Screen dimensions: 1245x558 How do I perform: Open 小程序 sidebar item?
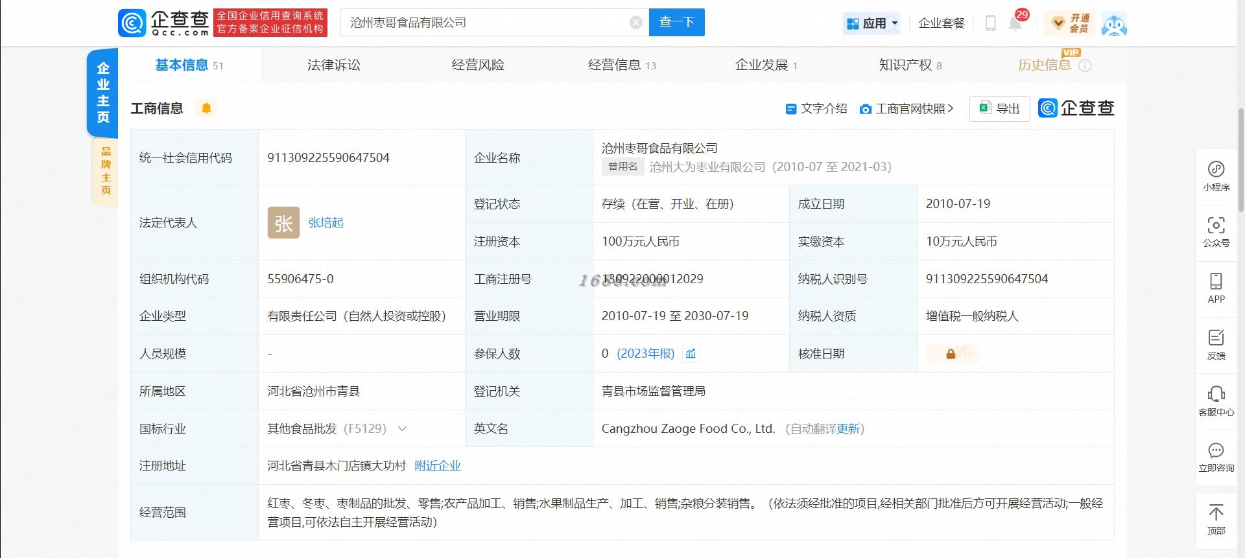point(1216,177)
